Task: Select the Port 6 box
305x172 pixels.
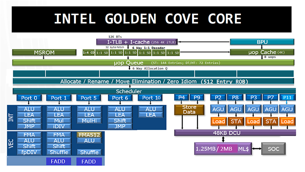Action: 120,98
